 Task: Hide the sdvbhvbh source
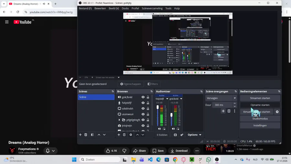pyautogui.click(x=143, y=109)
